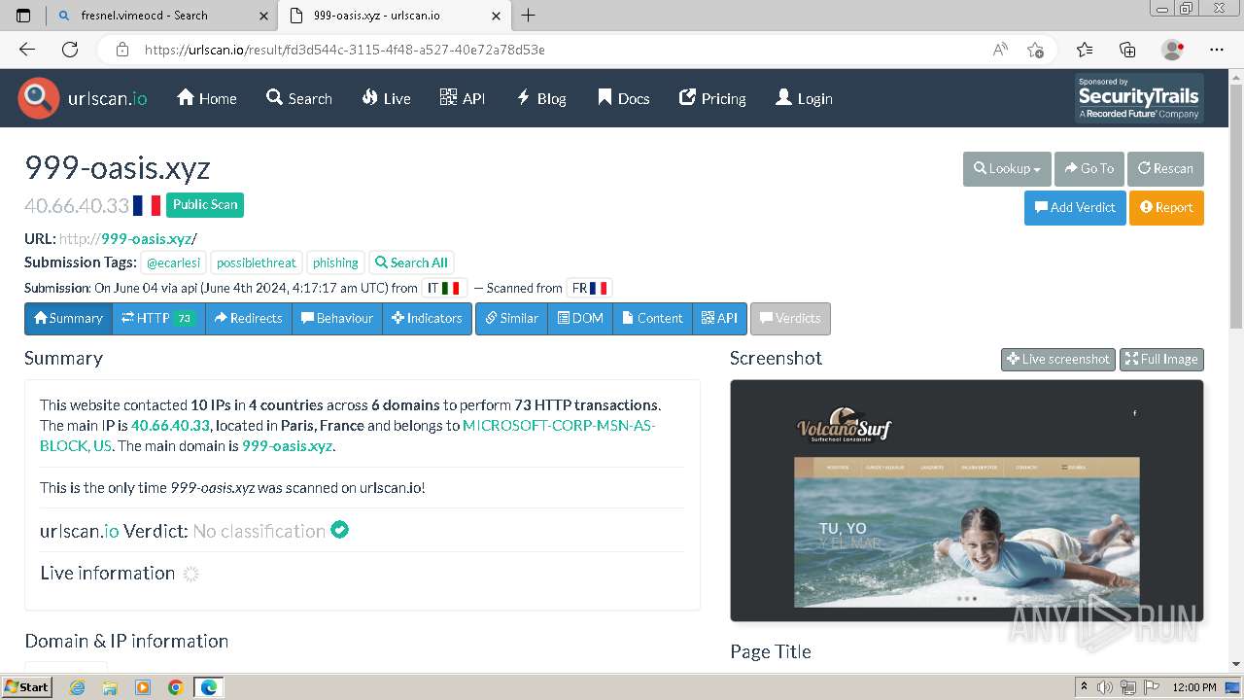Click the Public Scan badge
Viewport: 1244px width, 700px height.
coord(205,204)
